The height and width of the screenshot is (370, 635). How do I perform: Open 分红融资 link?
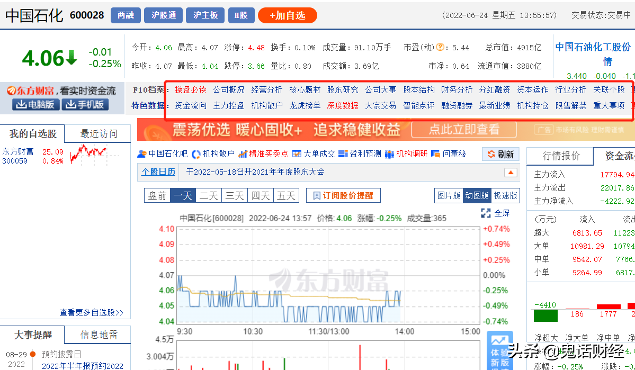[x=495, y=89]
